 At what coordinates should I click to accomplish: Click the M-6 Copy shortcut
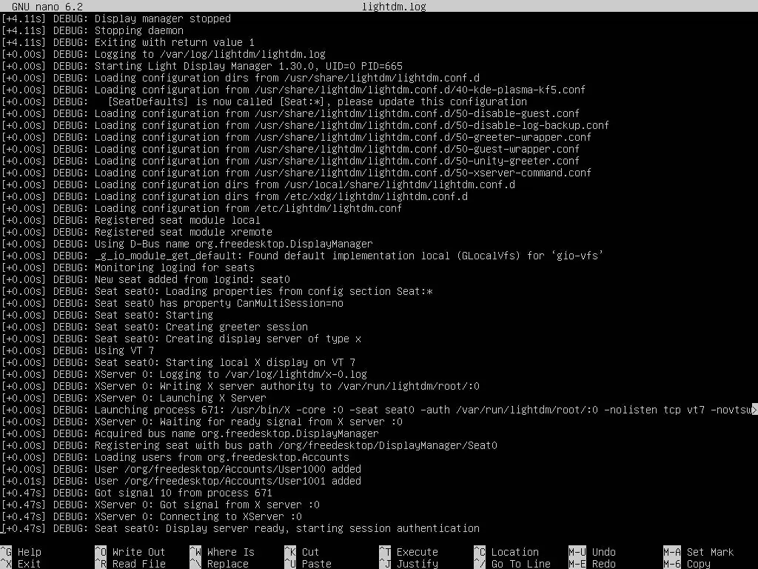pyautogui.click(x=687, y=564)
